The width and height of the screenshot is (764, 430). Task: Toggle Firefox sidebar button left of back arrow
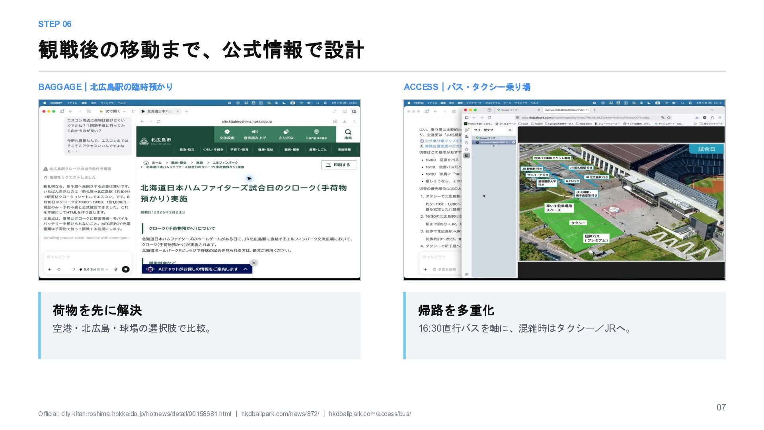[x=466, y=117]
